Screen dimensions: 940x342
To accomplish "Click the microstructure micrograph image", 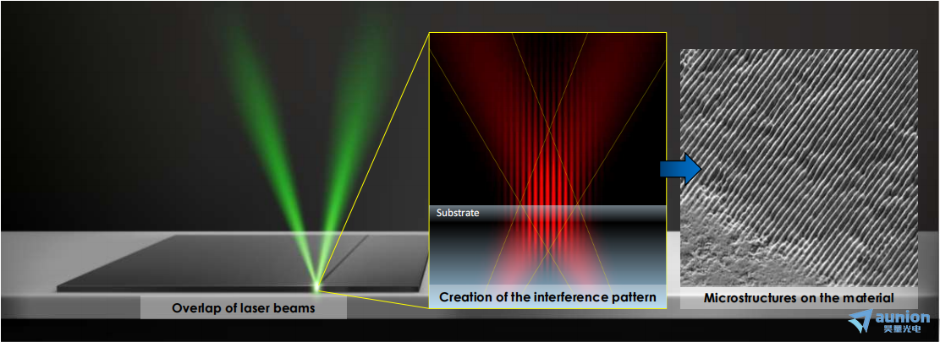I will tap(799, 168).
